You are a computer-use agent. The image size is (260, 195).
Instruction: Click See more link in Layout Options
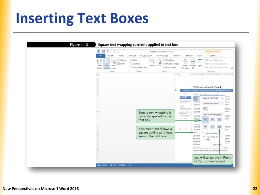pos(218,144)
